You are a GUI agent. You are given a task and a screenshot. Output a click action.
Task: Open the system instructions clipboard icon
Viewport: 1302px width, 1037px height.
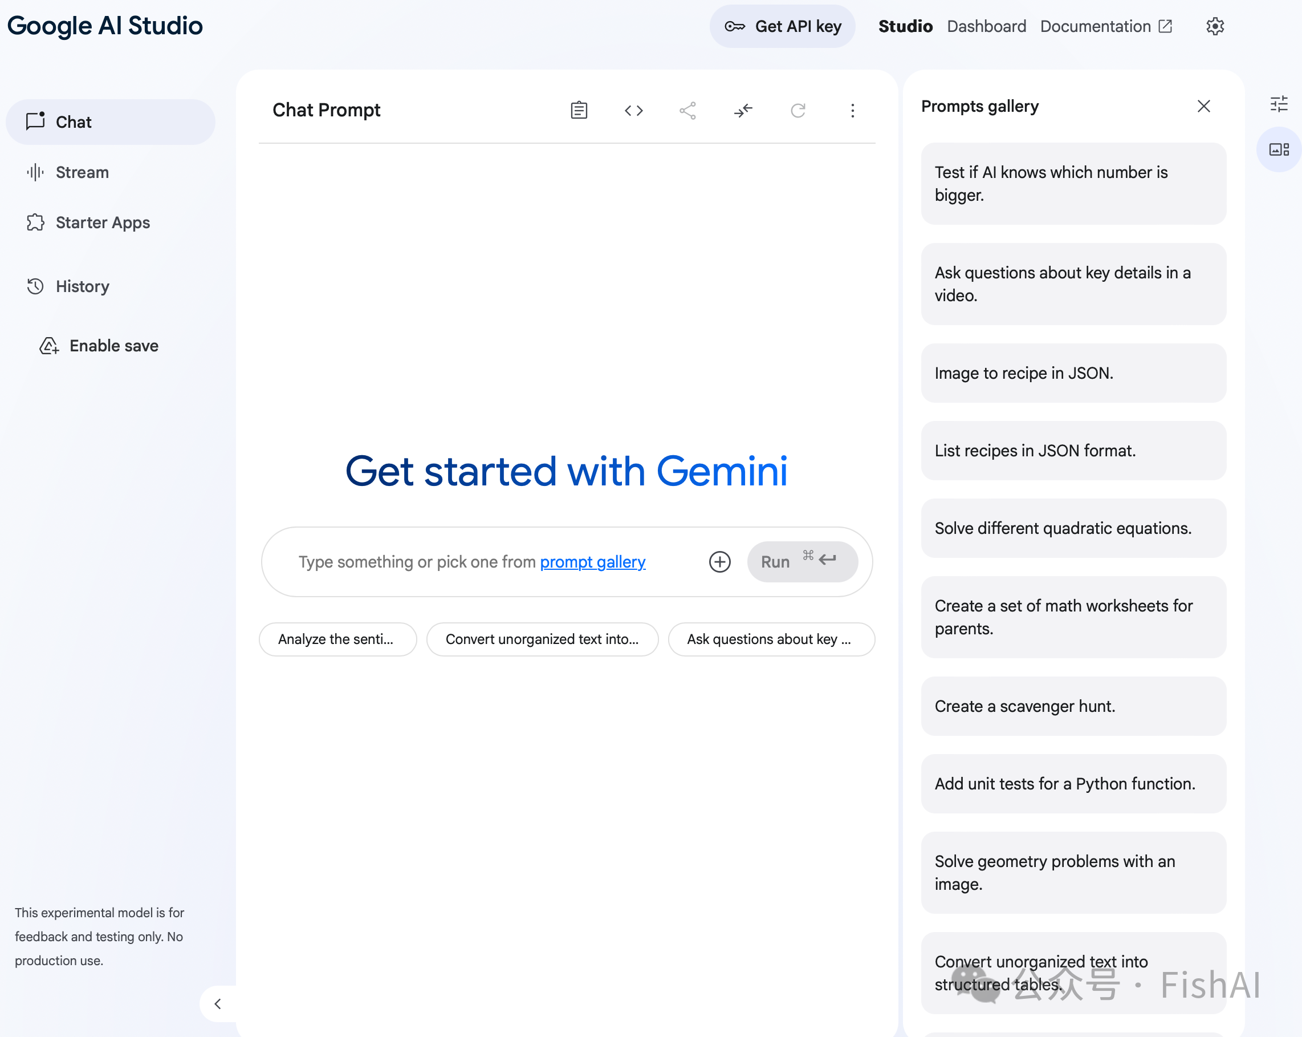[x=579, y=110]
